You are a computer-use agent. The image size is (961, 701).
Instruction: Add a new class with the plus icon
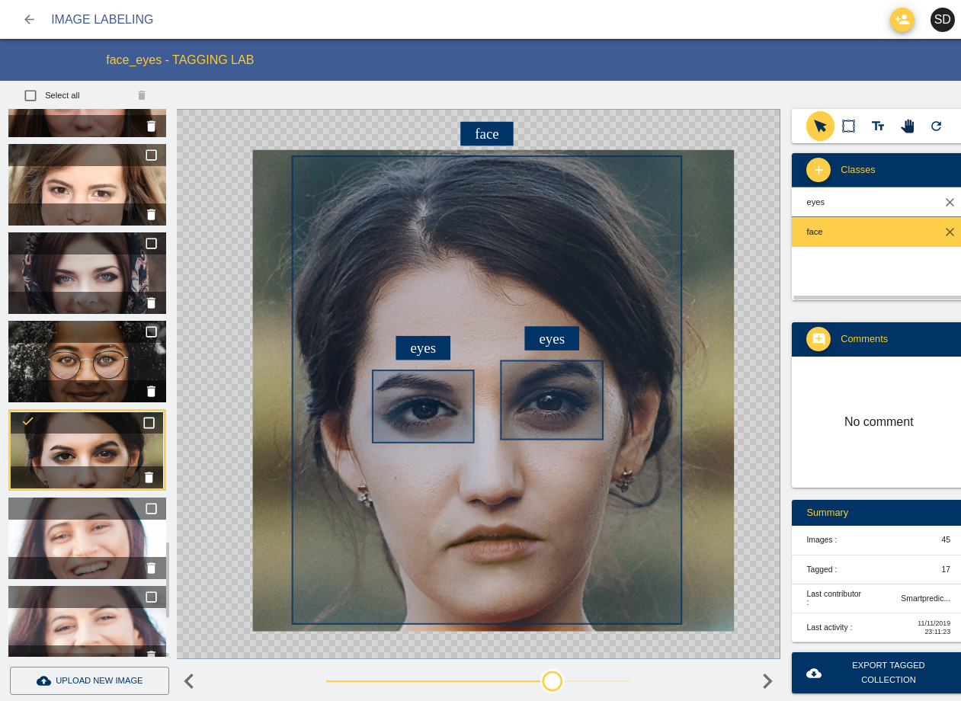[818, 170]
